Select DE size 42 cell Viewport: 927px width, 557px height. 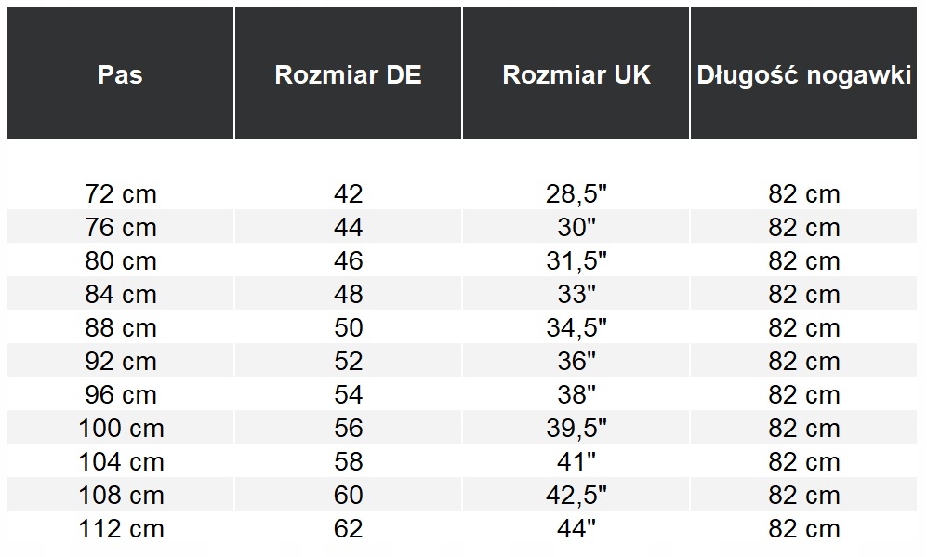pos(348,194)
